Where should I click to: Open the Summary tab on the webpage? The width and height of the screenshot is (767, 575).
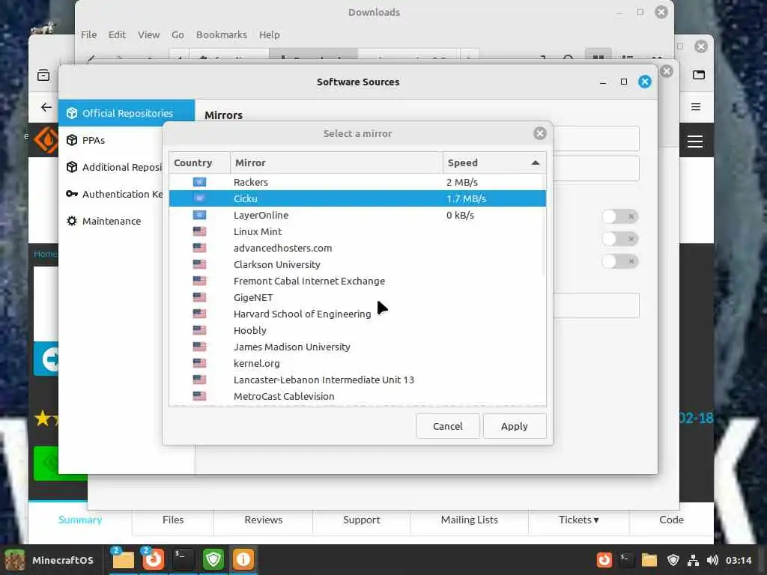click(x=80, y=520)
